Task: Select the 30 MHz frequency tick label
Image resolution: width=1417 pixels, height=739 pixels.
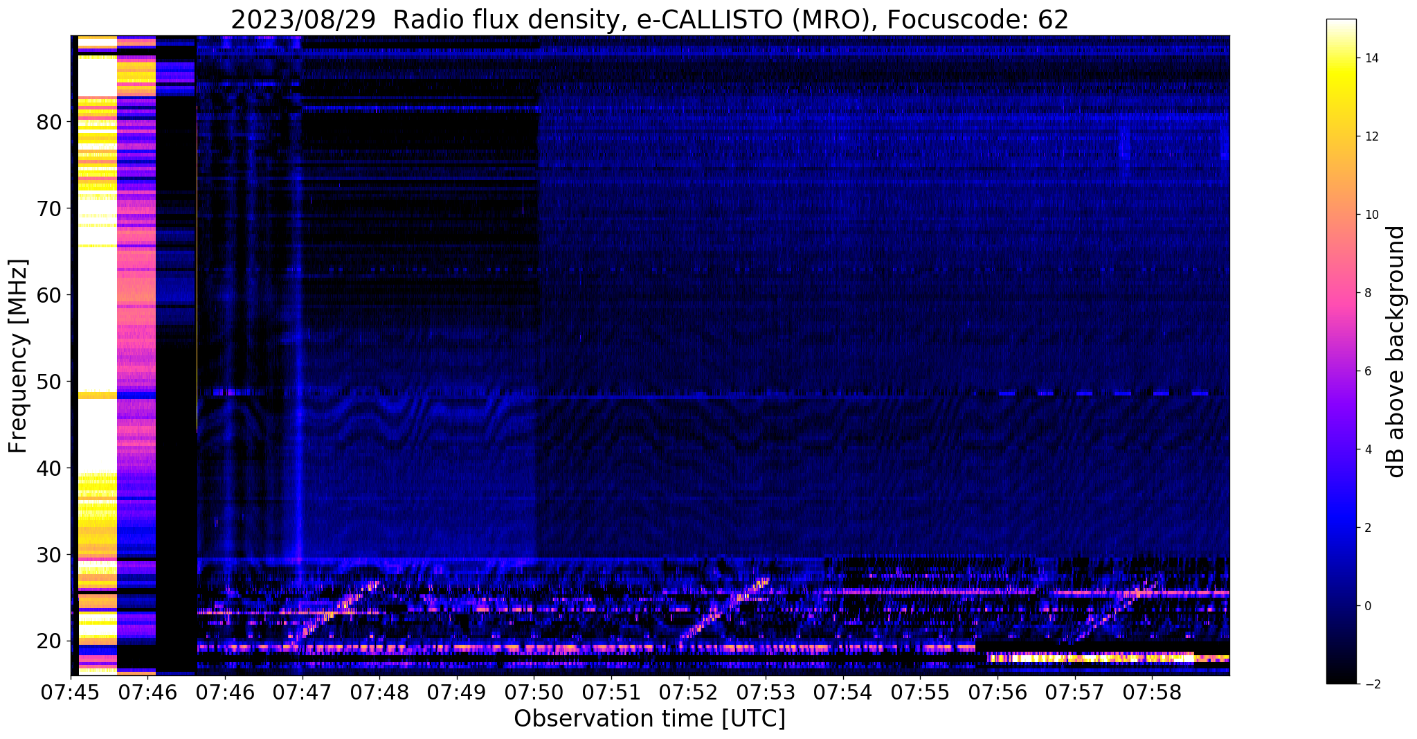Action: [49, 555]
